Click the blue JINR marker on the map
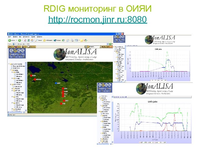 [x=56, y=83]
